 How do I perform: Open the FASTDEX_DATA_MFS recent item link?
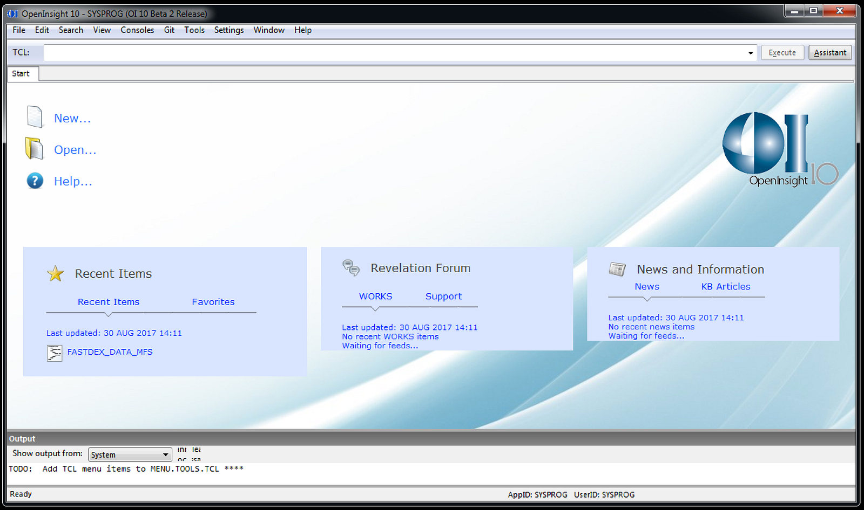point(110,352)
